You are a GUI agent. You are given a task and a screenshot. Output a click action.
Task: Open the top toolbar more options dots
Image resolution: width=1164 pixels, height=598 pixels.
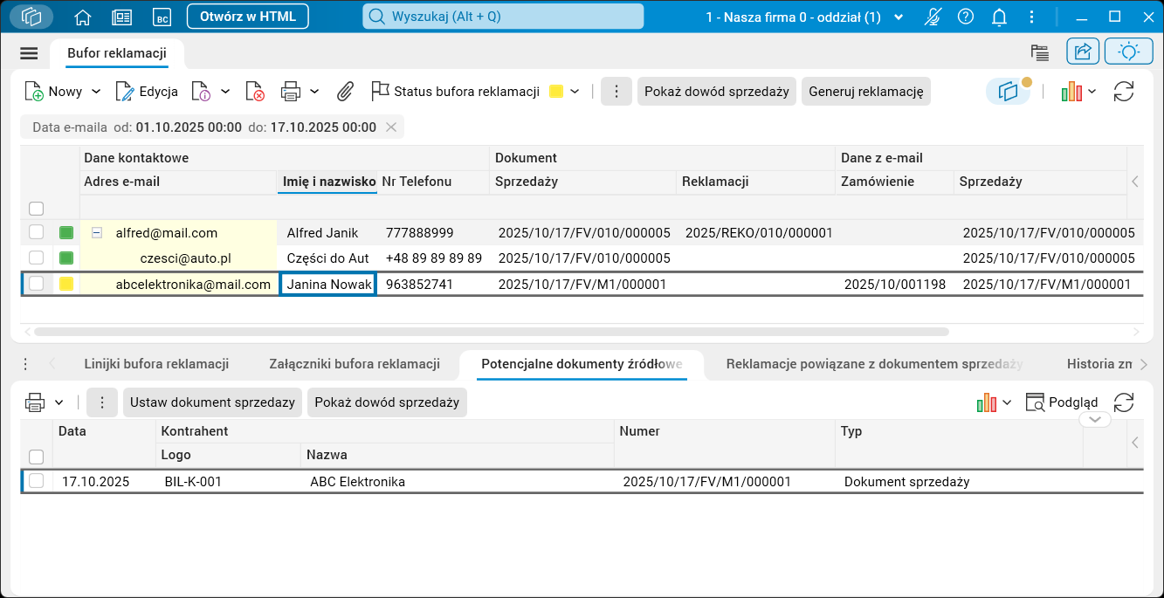(616, 92)
